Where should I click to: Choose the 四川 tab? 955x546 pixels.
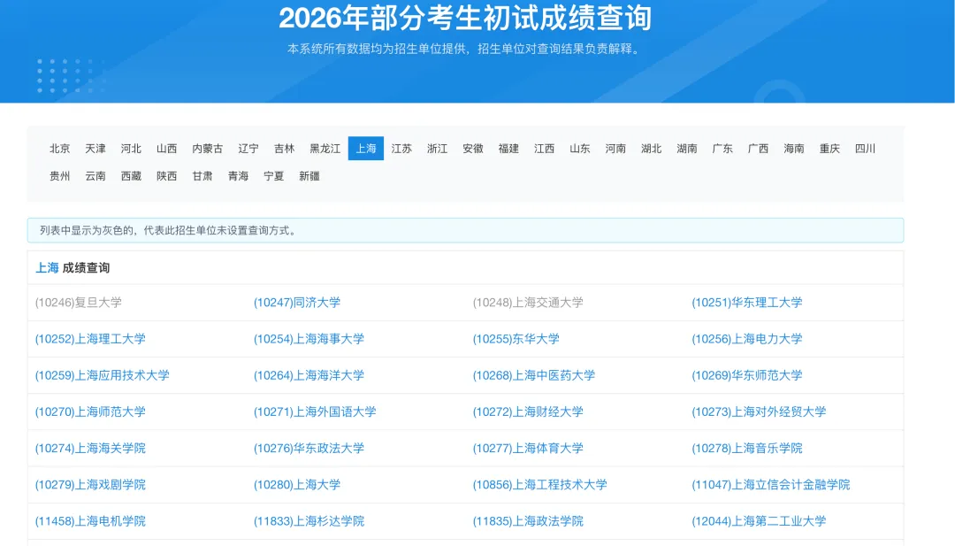(865, 148)
